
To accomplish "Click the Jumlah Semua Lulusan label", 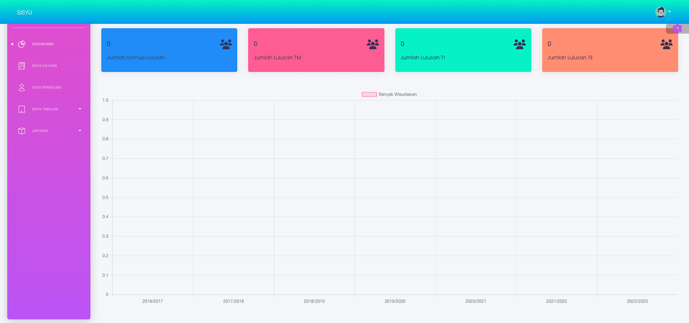I will click(x=136, y=58).
